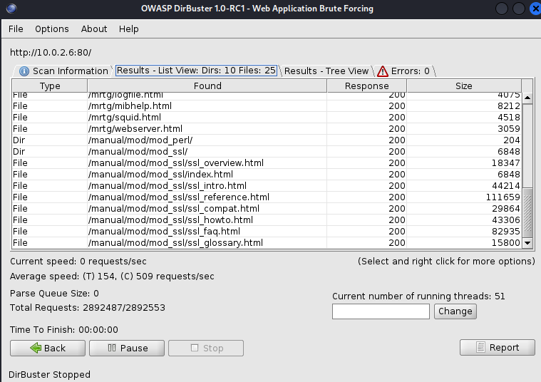
Task: Click the green Back arrow icon
Action: (x=35, y=348)
